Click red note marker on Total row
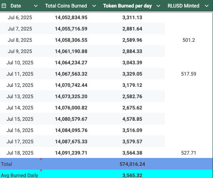213x178 pixels. click(x=41, y=159)
